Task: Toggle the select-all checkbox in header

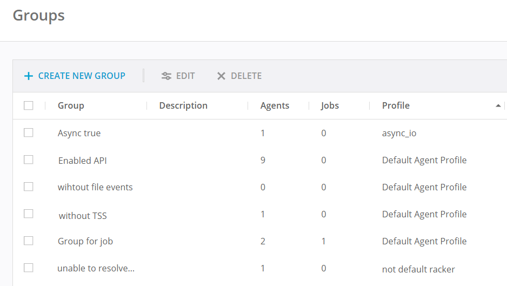Action: [x=29, y=105]
